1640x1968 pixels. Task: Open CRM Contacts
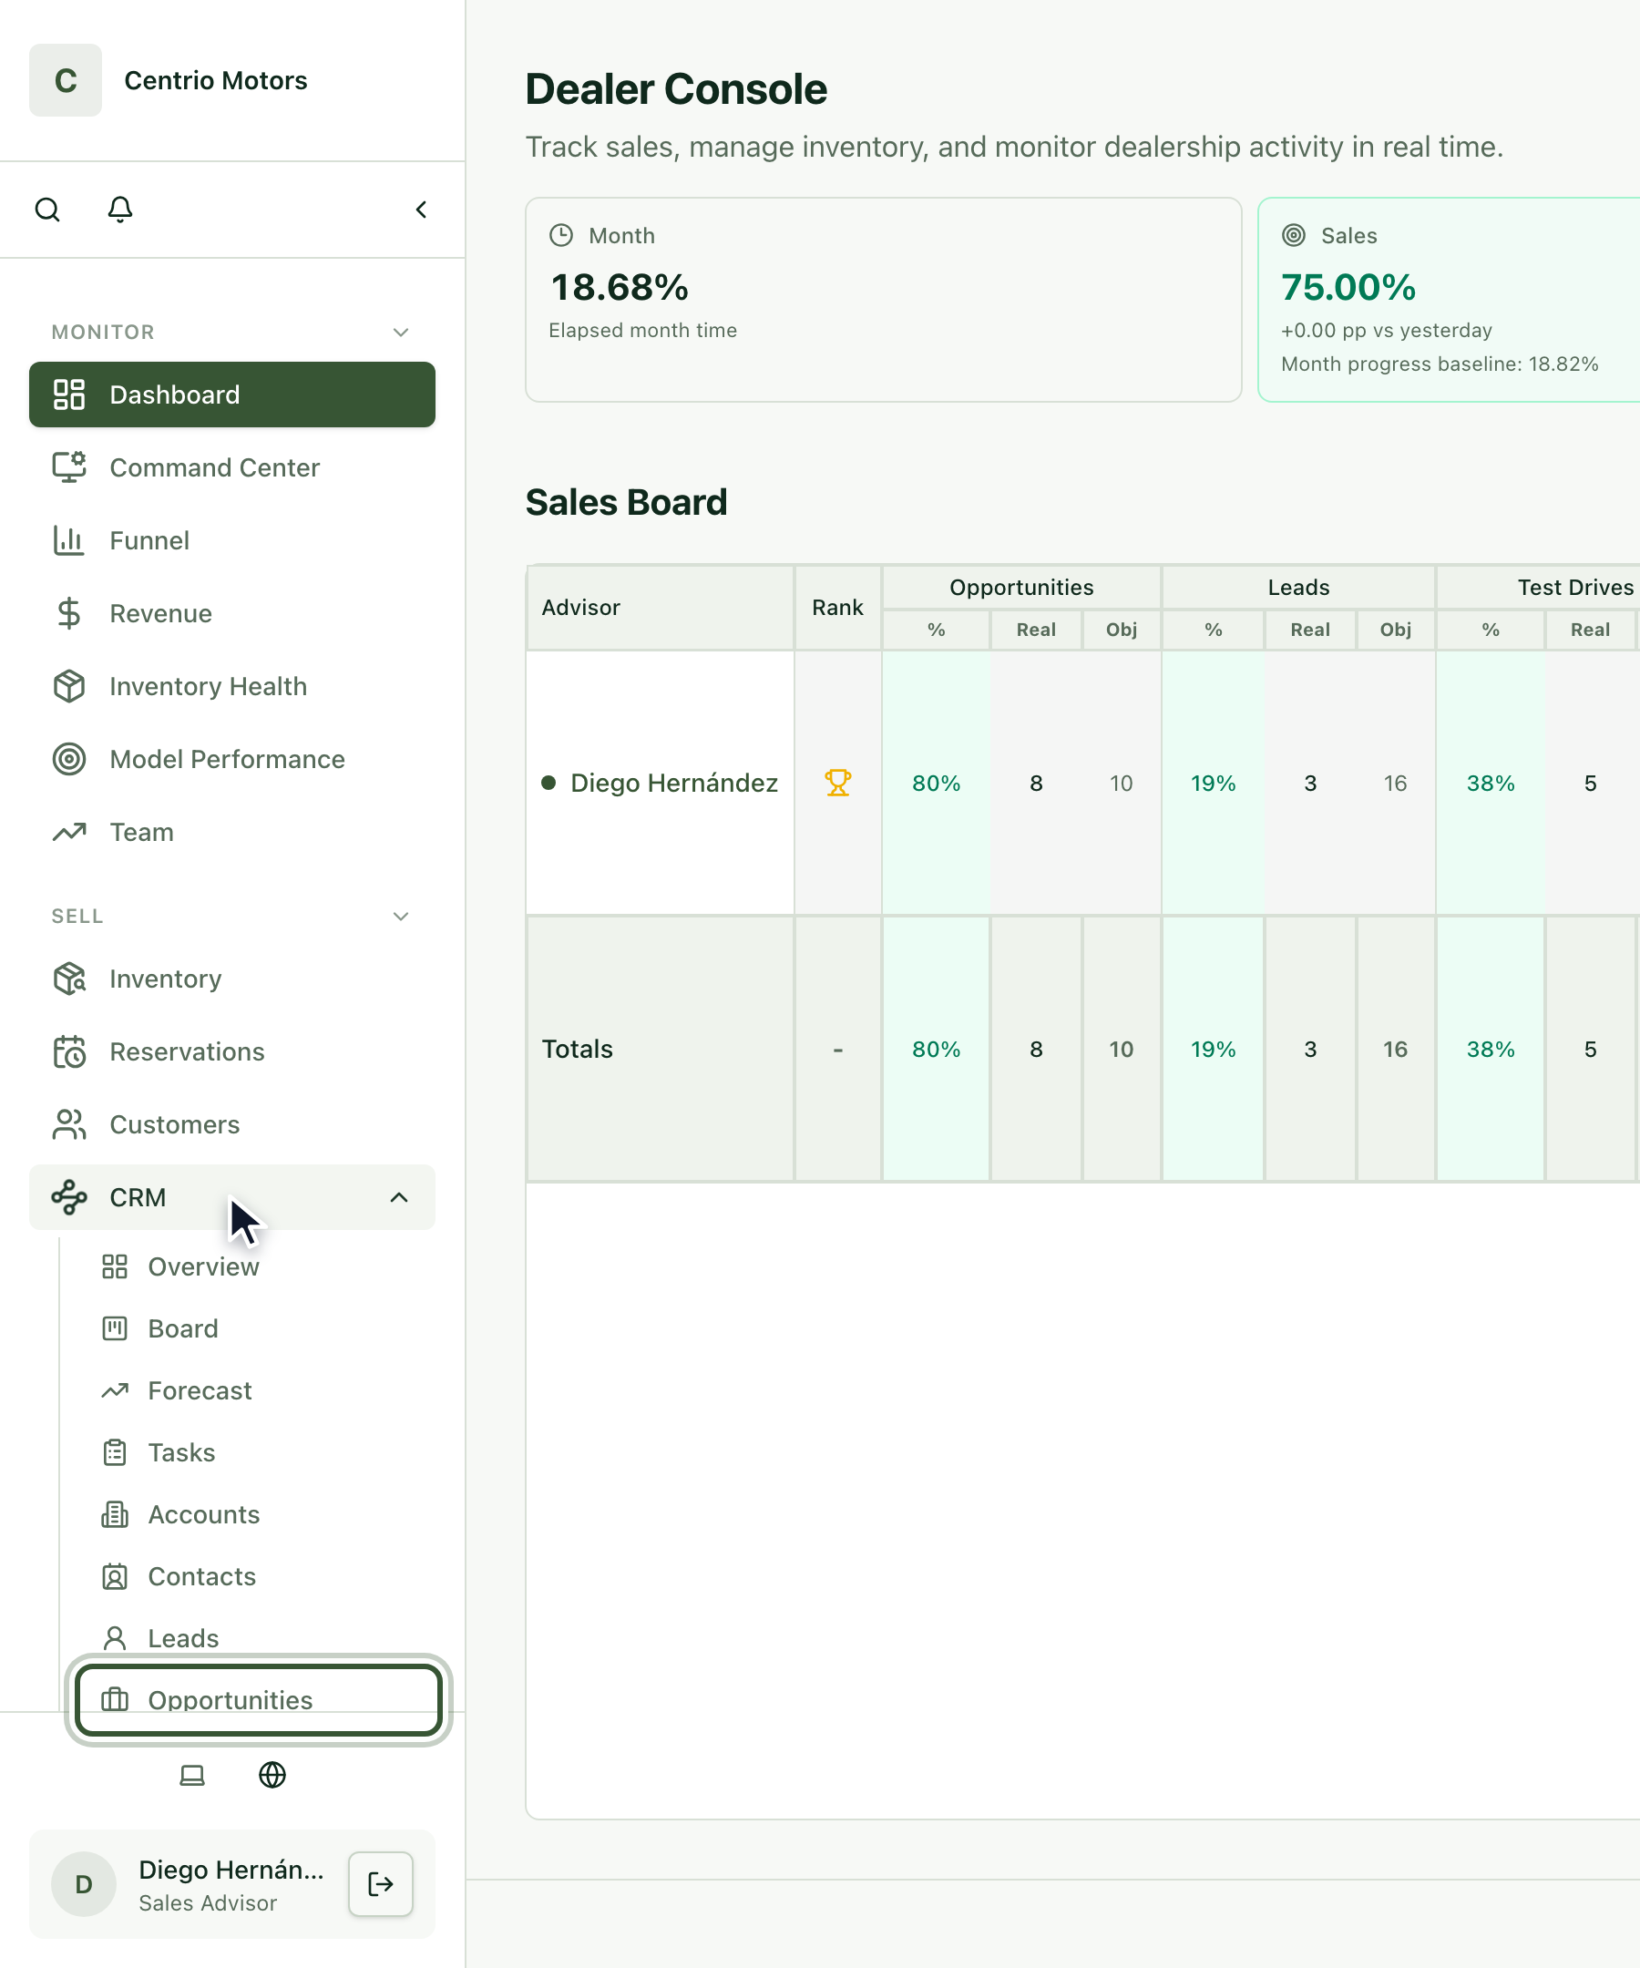pos(257,1576)
